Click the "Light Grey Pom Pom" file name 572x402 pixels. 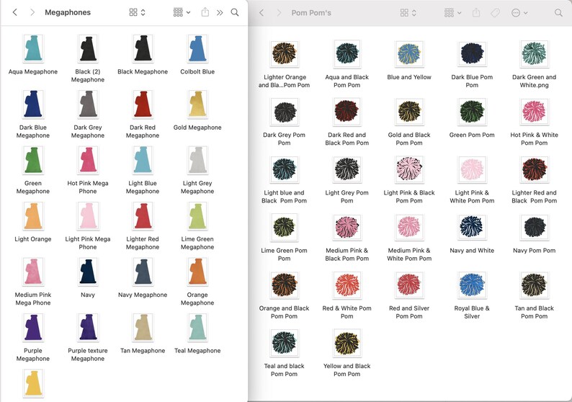tap(347, 197)
